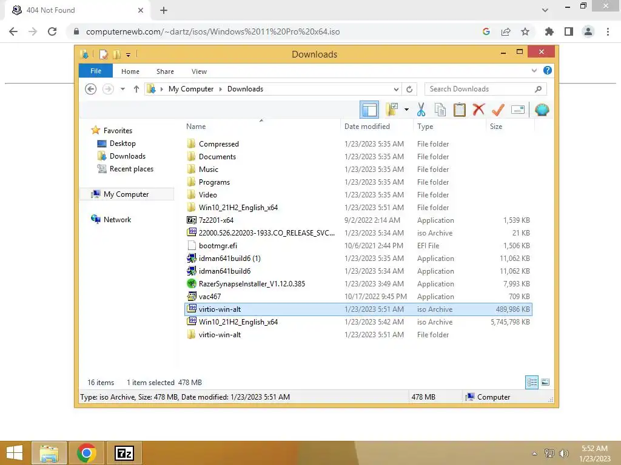Bookmark this page with the star icon
The width and height of the screenshot is (621, 465).
point(525,31)
